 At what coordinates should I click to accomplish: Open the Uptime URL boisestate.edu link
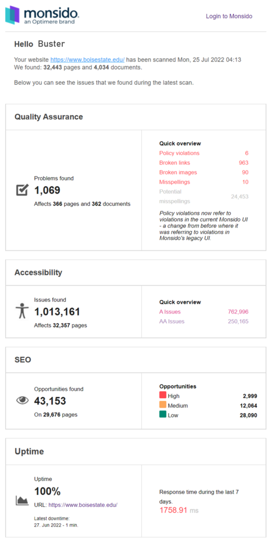(83, 505)
